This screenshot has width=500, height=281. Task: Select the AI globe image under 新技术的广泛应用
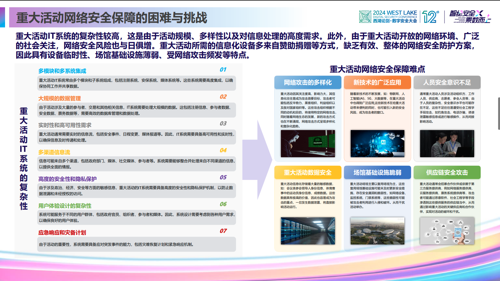tap(377, 144)
